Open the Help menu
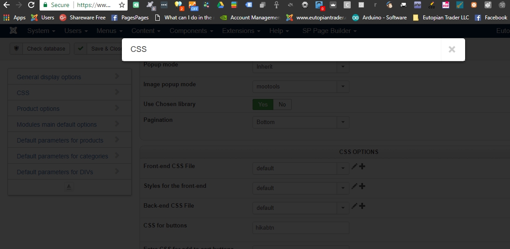This screenshot has height=249, width=510. click(x=279, y=30)
